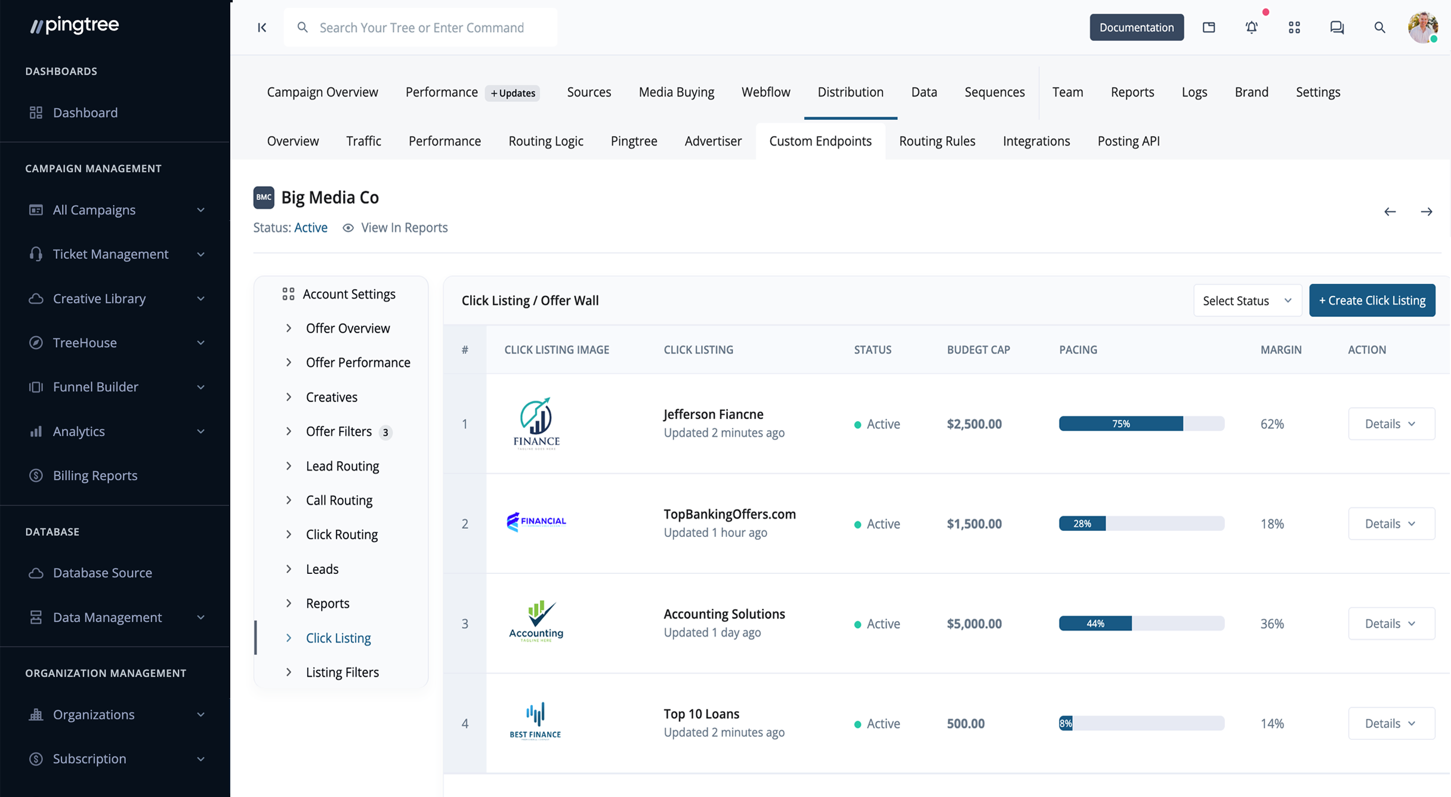The width and height of the screenshot is (1451, 797).
Task: Expand Details for Jefferson Fiancne row
Action: coord(1391,424)
